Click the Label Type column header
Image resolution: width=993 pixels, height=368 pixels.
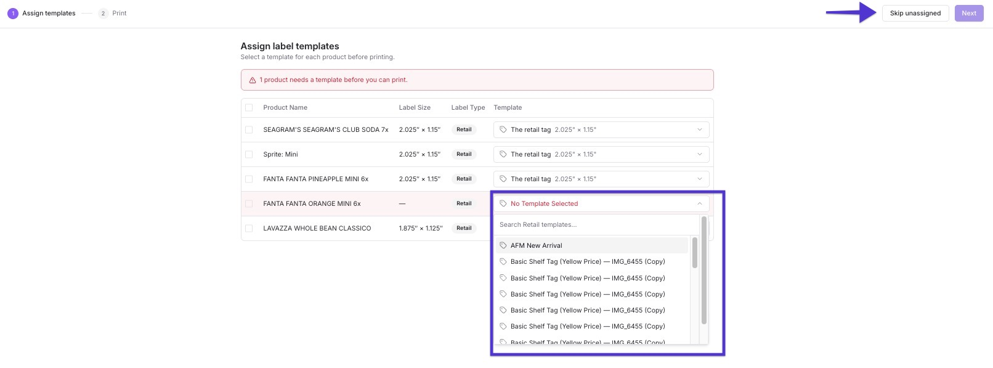point(468,107)
